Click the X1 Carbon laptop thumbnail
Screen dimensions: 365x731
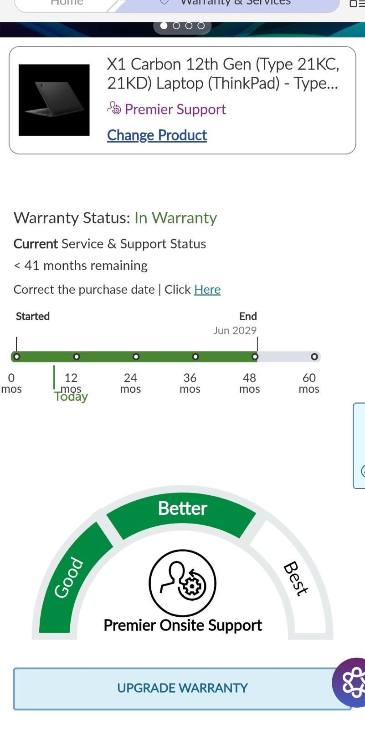pos(54,100)
